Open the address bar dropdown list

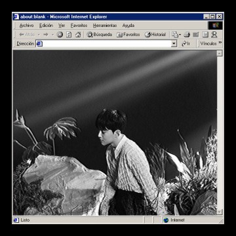[x=174, y=44]
